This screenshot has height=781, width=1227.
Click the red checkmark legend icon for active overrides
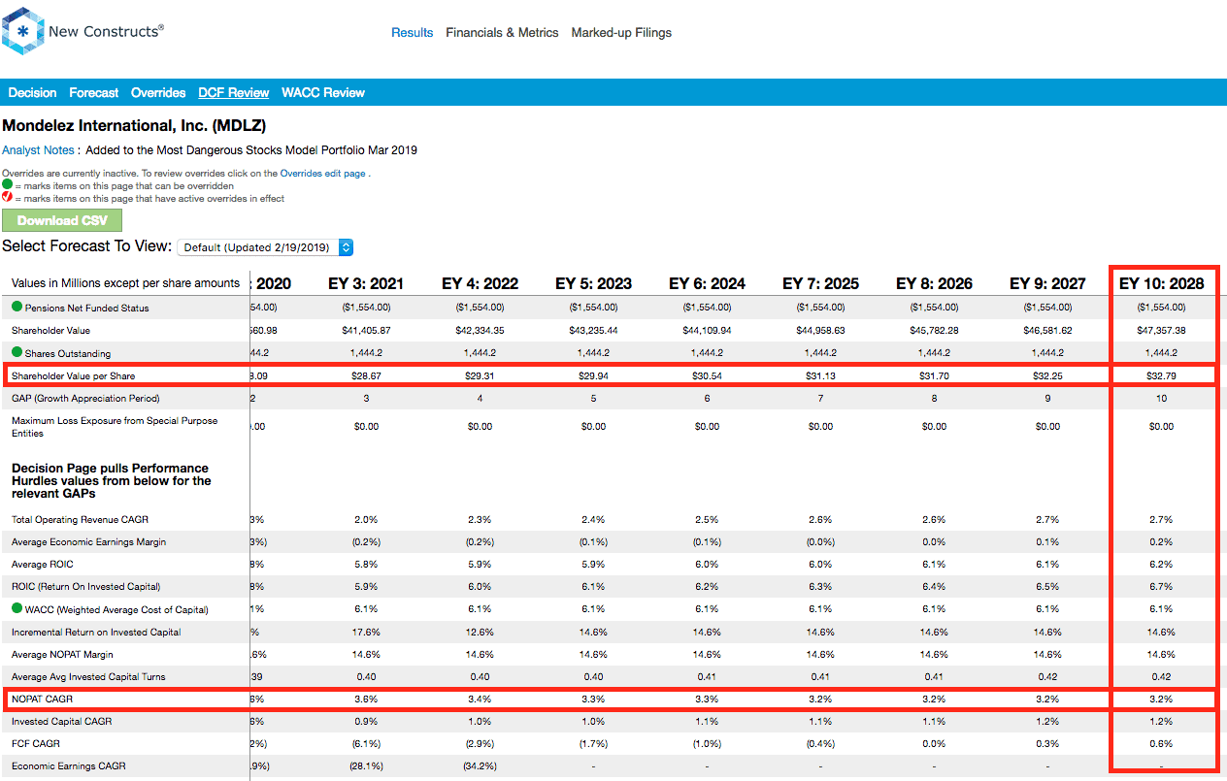point(8,198)
